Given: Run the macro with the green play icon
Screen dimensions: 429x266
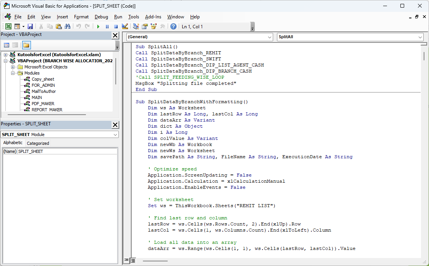Looking at the screenshot, I should click(98, 26).
